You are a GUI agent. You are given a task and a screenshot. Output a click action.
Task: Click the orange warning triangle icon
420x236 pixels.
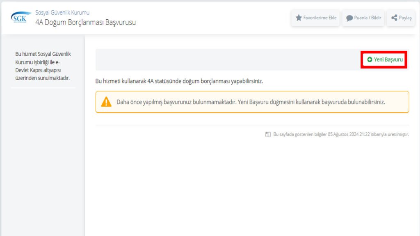[x=106, y=102]
